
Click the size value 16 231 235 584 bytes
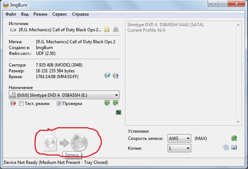click(55, 71)
